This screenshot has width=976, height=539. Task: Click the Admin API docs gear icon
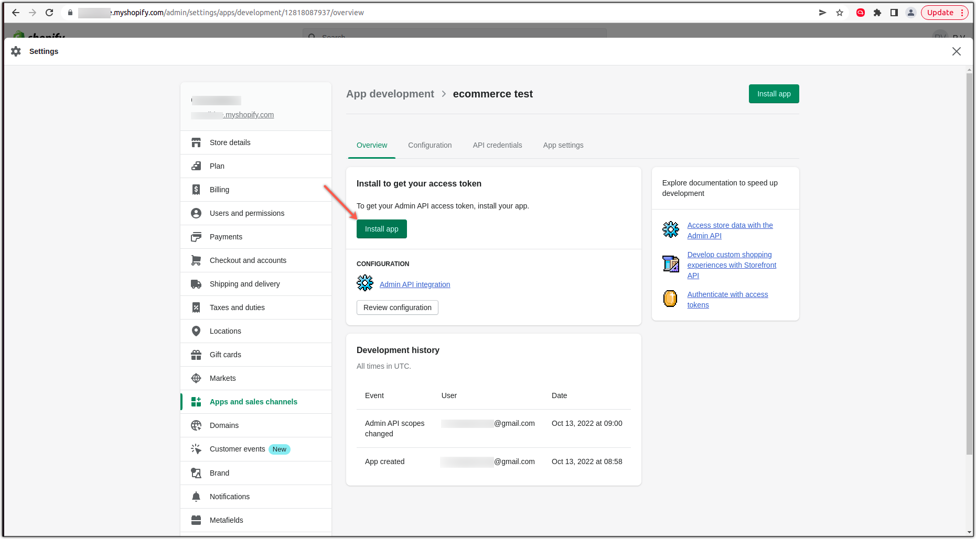point(671,229)
